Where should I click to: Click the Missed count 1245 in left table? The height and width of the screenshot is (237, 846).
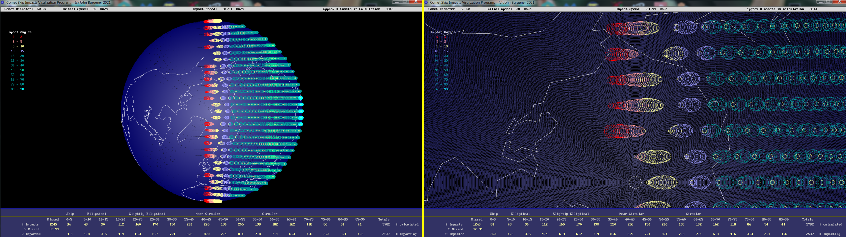53,225
